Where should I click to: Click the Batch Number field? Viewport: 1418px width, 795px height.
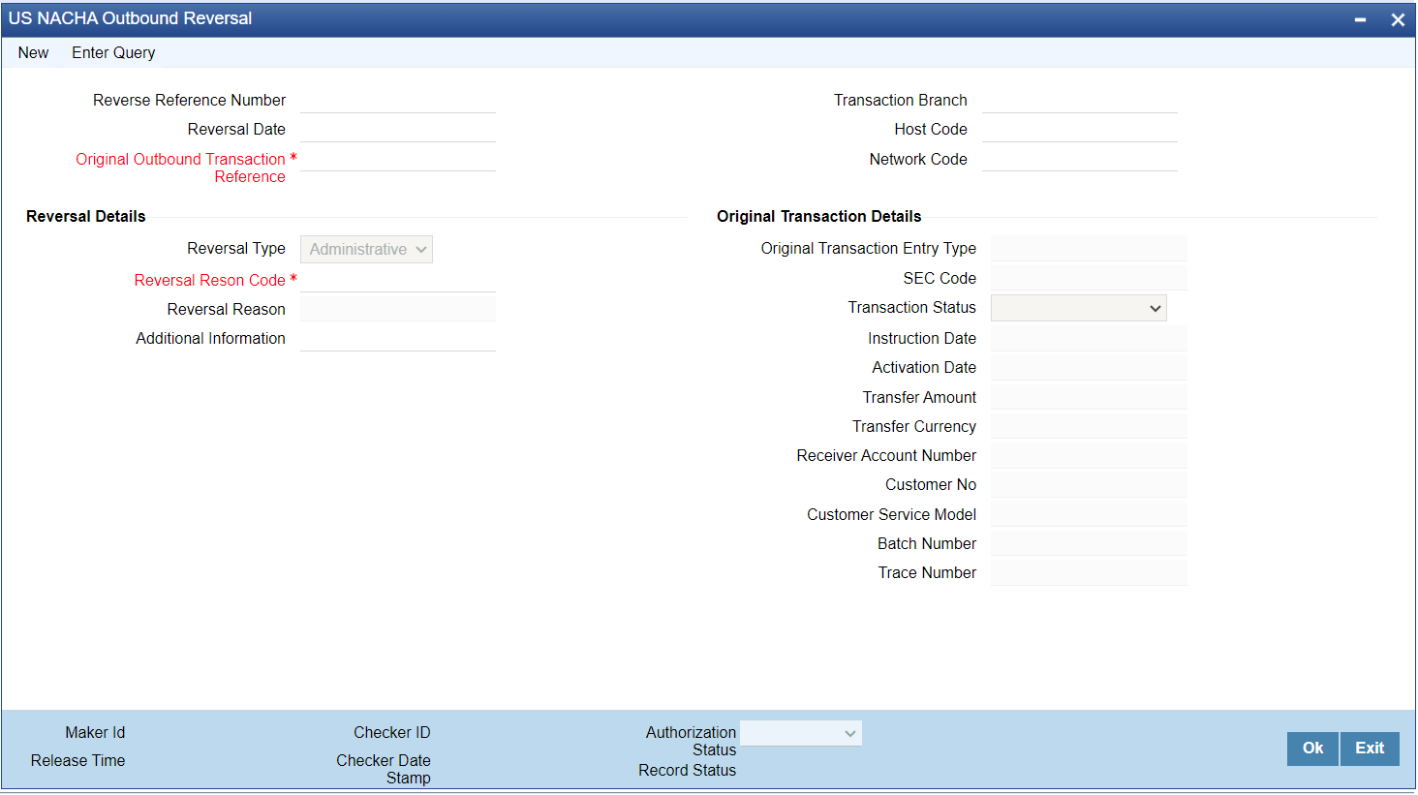coord(1089,543)
